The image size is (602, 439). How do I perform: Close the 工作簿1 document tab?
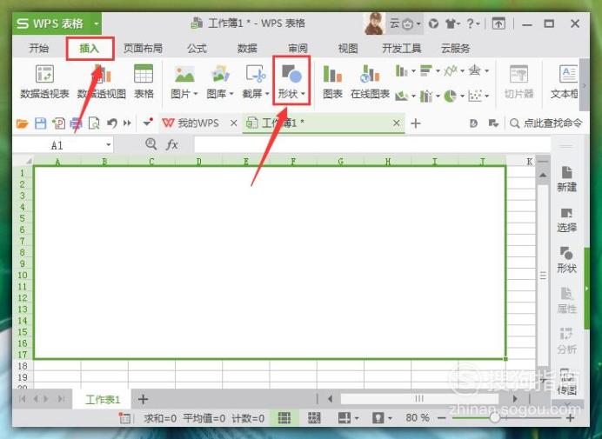click(396, 123)
